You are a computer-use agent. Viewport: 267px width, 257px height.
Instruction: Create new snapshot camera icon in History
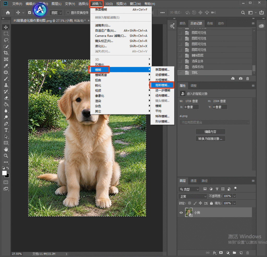tap(241, 79)
